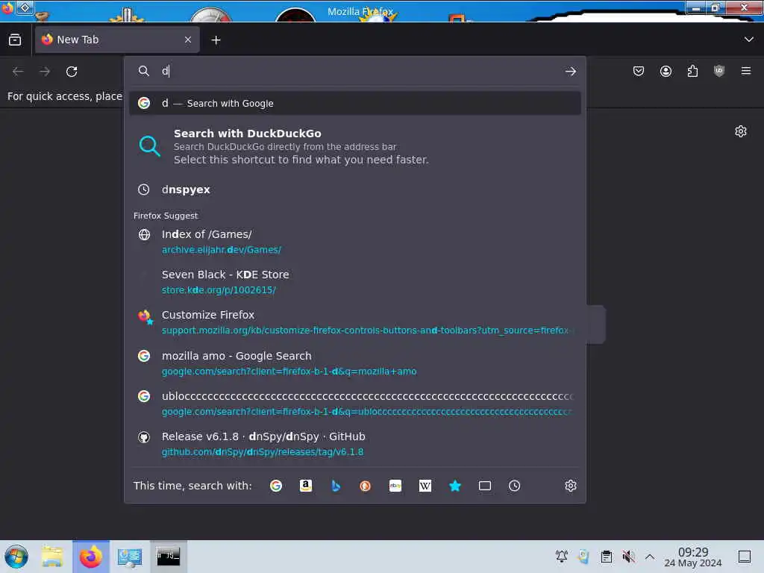Image resolution: width=764 pixels, height=573 pixels.
Task: Open the Start menu orb
Action: [x=16, y=557]
